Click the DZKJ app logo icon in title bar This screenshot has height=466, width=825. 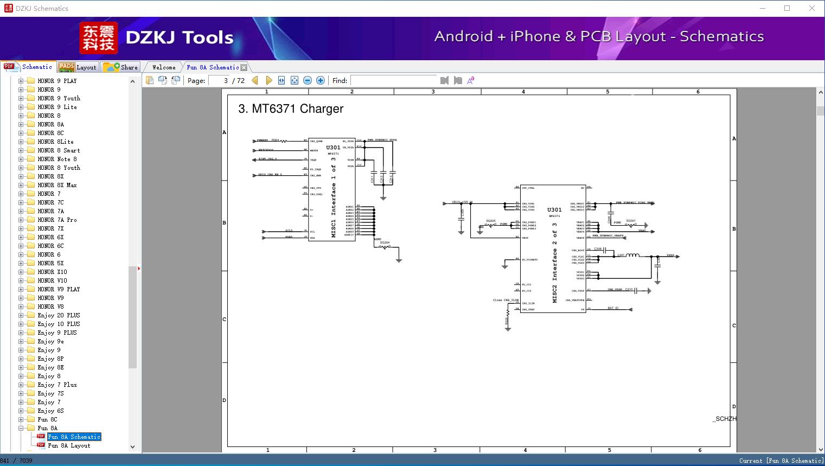point(8,8)
